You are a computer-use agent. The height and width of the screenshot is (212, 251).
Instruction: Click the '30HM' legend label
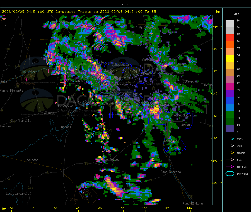point(240,146)
